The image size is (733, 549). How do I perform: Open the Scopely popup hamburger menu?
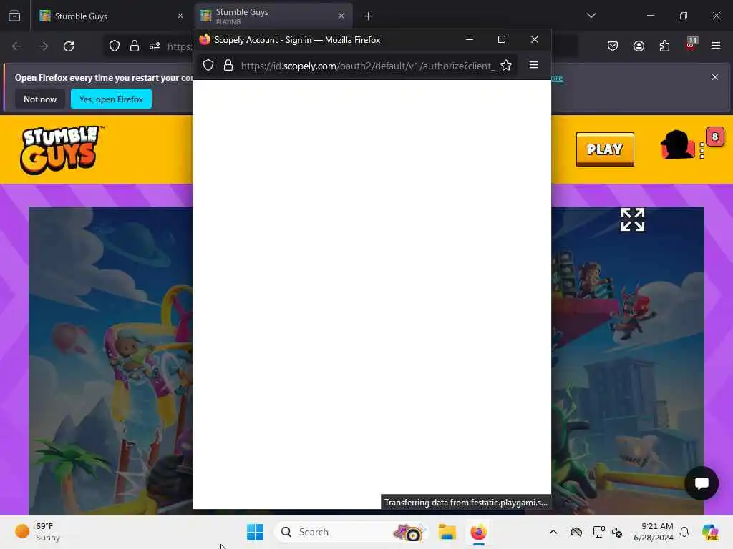pyautogui.click(x=534, y=65)
